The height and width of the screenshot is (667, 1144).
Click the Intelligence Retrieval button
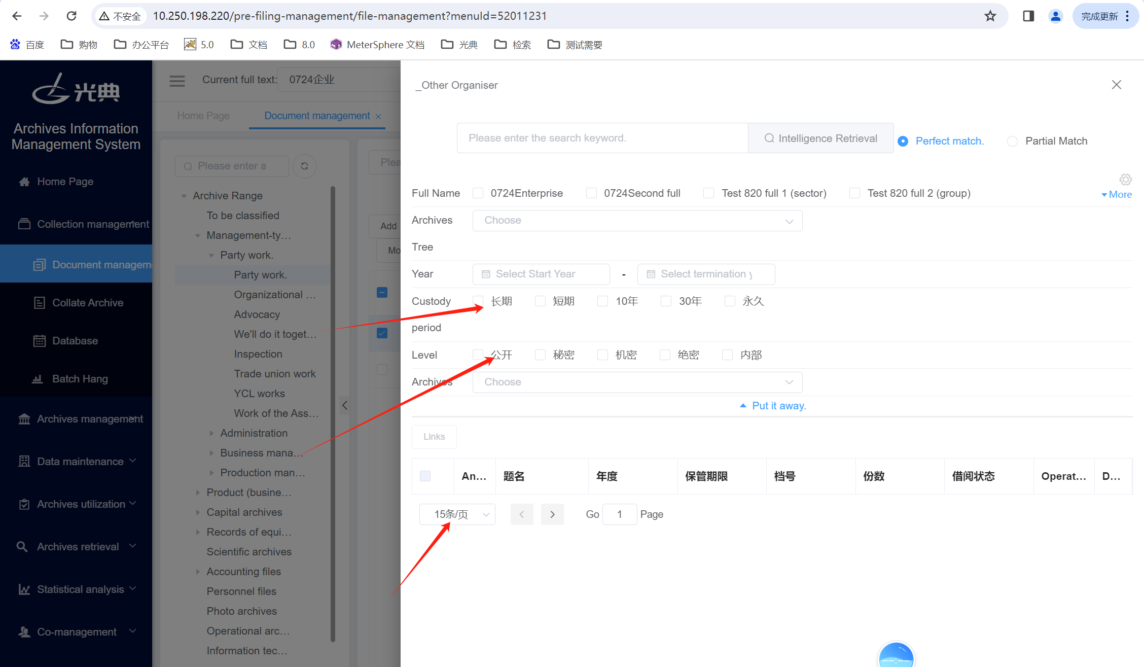(x=820, y=138)
